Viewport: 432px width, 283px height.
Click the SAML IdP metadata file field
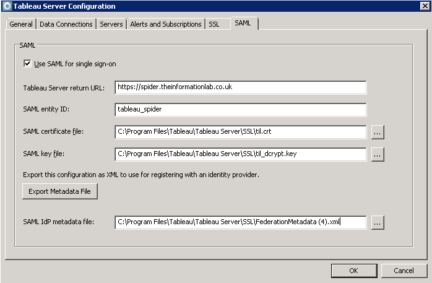[240, 222]
